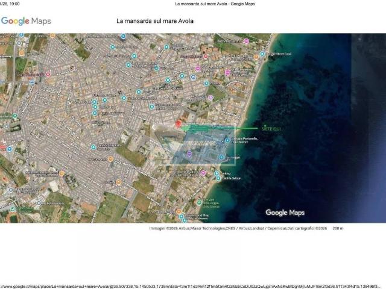Image resolution: width=386 pixels, height=289 pixels.
Task: Click the 200 m map scale
Action: 338,228
